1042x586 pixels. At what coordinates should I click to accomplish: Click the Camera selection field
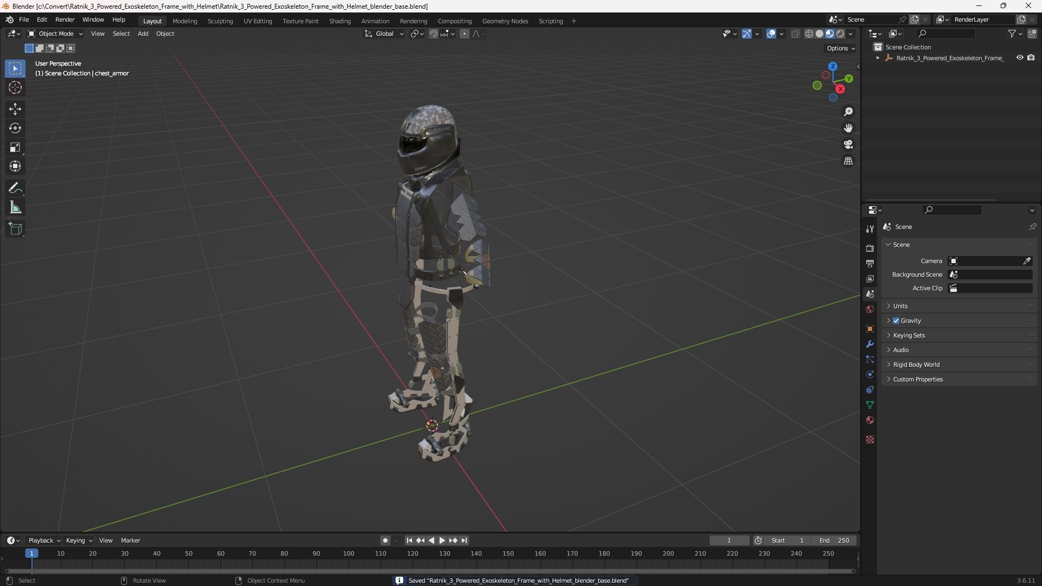990,261
